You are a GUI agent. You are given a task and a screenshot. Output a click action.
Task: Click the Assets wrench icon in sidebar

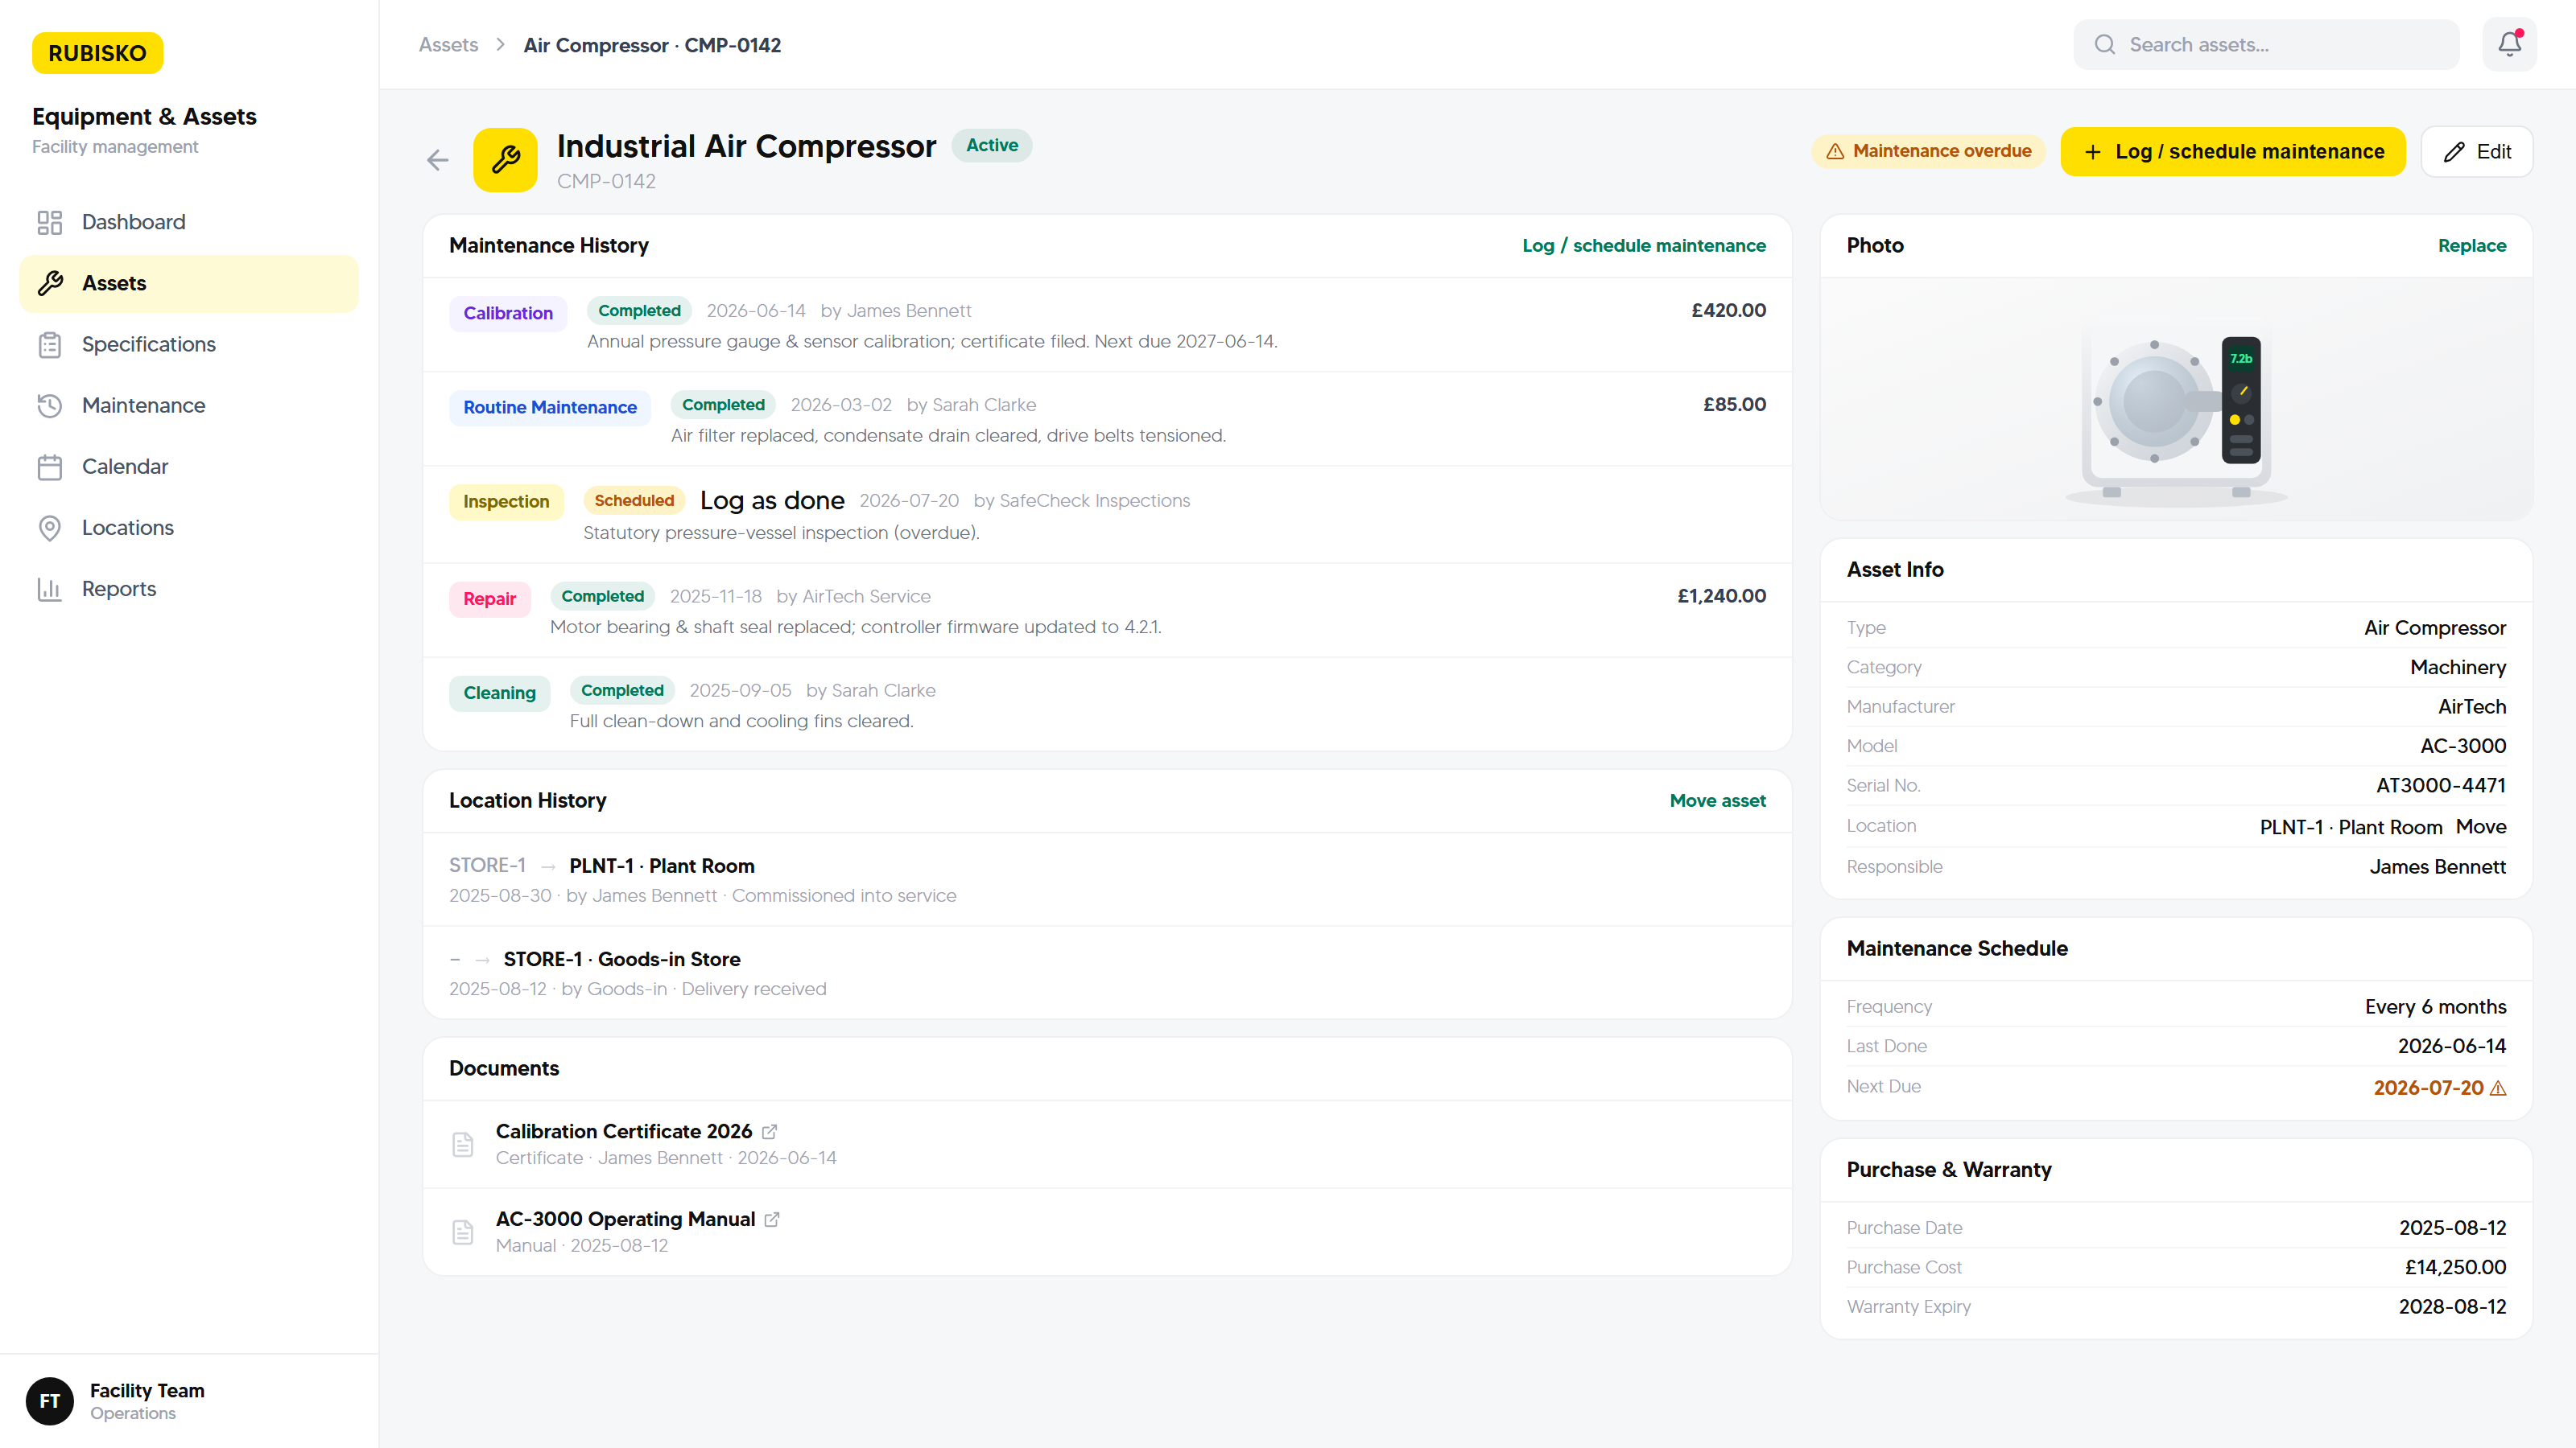(x=50, y=283)
